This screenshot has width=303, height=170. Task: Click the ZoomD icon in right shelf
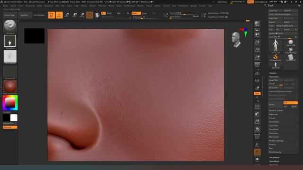(x=257, y=122)
